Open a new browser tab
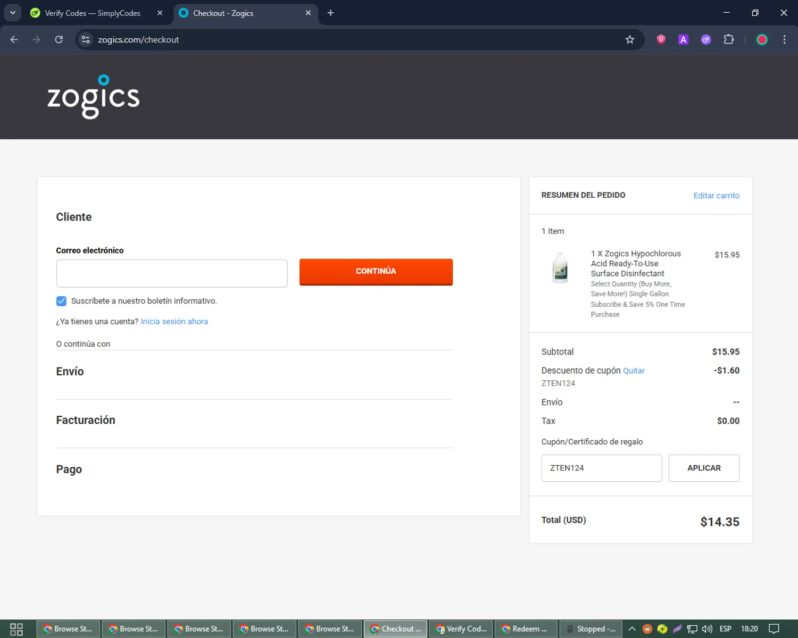 tap(330, 13)
